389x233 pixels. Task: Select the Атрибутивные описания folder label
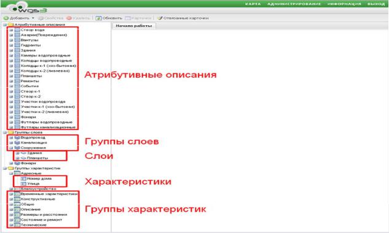40,25
